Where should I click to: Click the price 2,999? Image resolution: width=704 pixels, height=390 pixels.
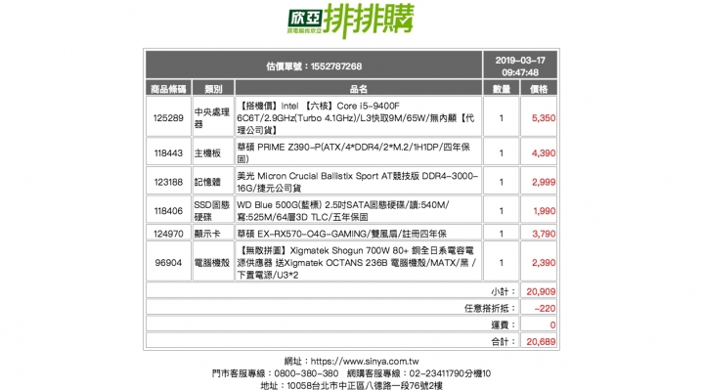pyautogui.click(x=544, y=182)
